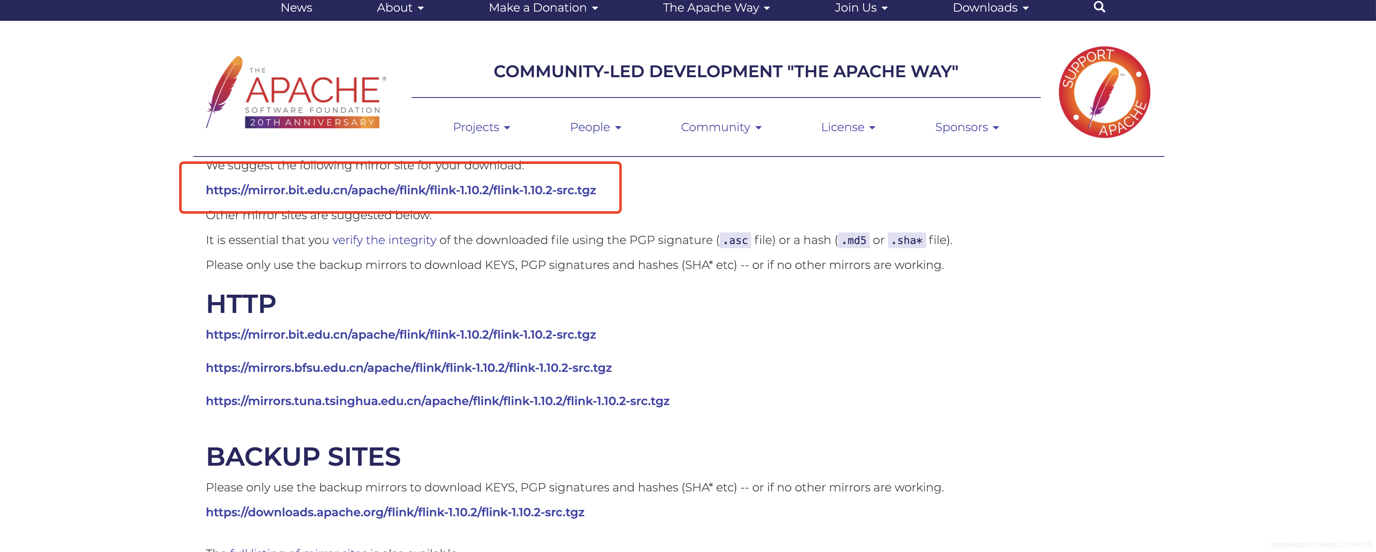The width and height of the screenshot is (1376, 552).
Task: Open the License dropdown
Action: coord(848,127)
